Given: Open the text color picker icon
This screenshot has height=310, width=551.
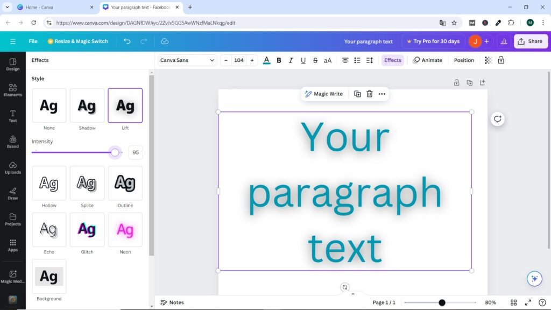Looking at the screenshot, I should pyautogui.click(x=266, y=60).
